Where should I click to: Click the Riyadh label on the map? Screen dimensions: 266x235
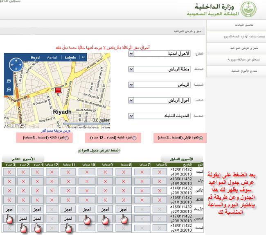pyautogui.click(x=62, y=112)
